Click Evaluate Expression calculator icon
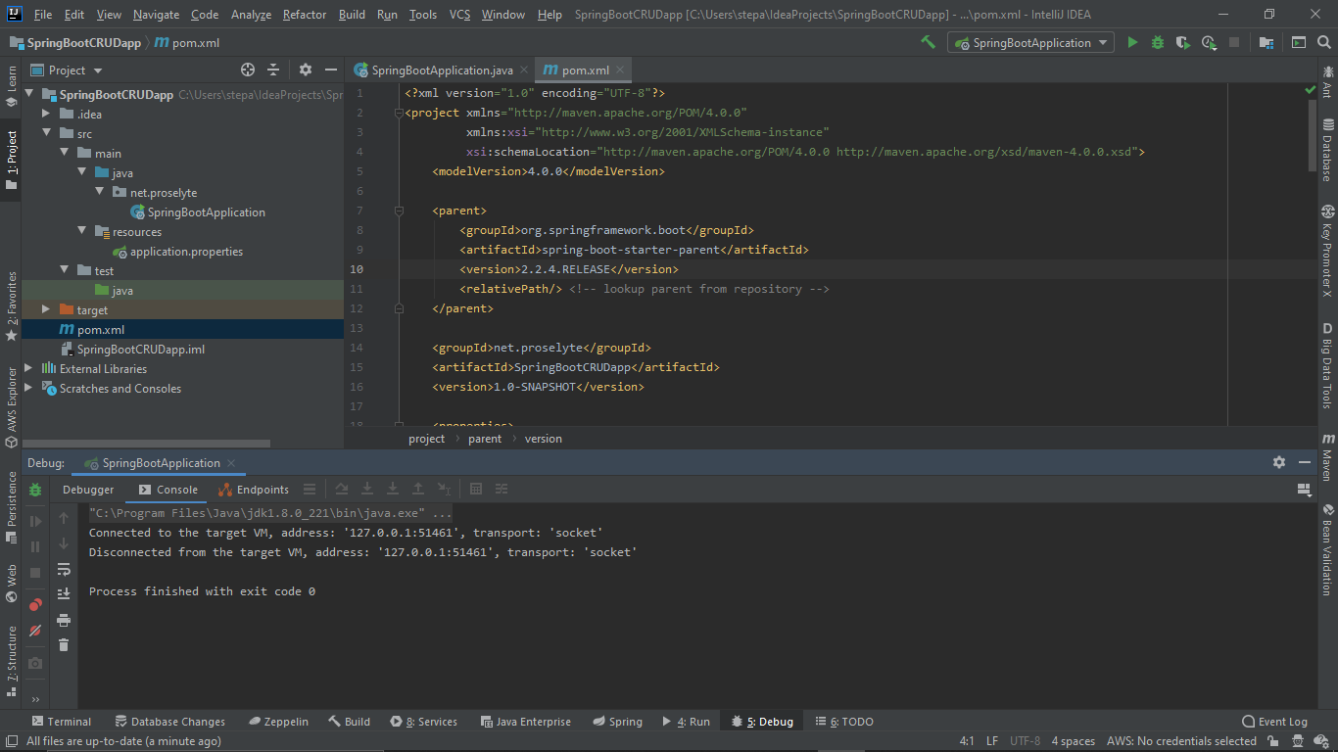1338x752 pixels. (x=476, y=490)
